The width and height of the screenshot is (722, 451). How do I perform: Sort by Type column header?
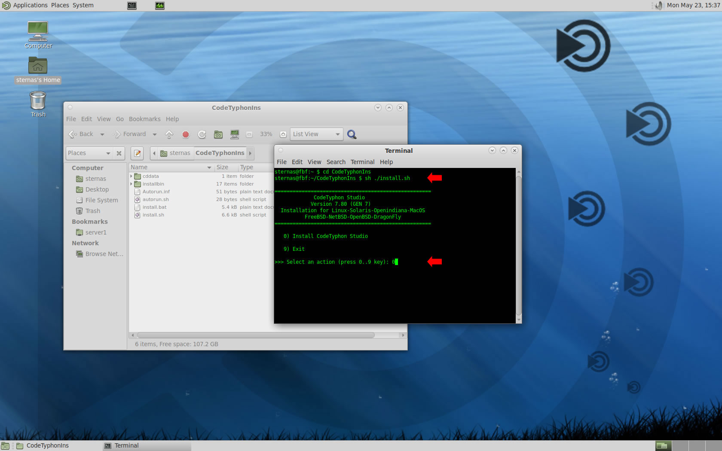(256, 167)
